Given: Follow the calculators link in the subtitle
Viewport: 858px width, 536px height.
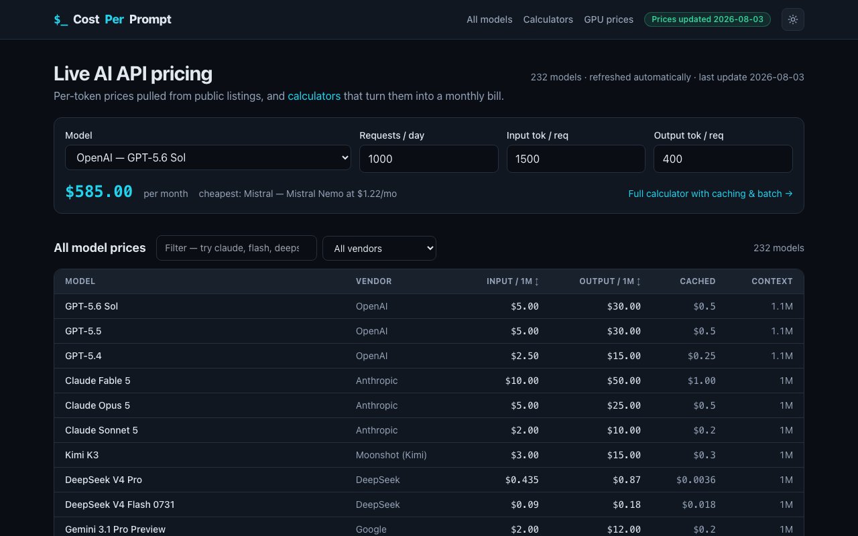Looking at the screenshot, I should tap(314, 96).
